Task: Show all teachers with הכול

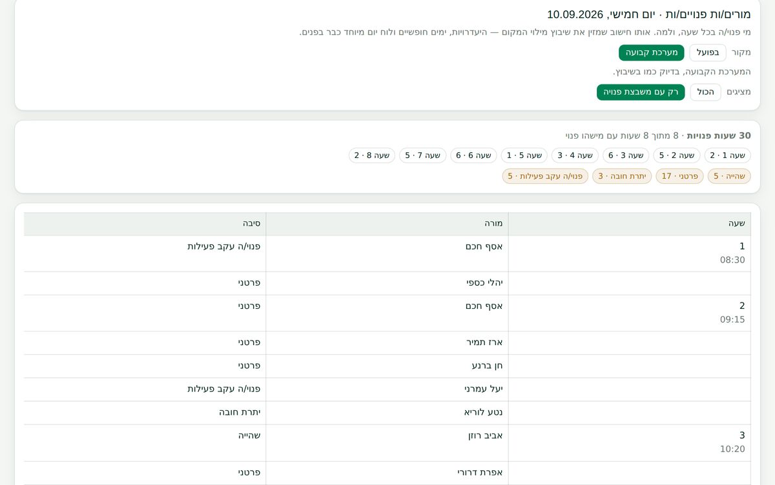Action: 706,92
